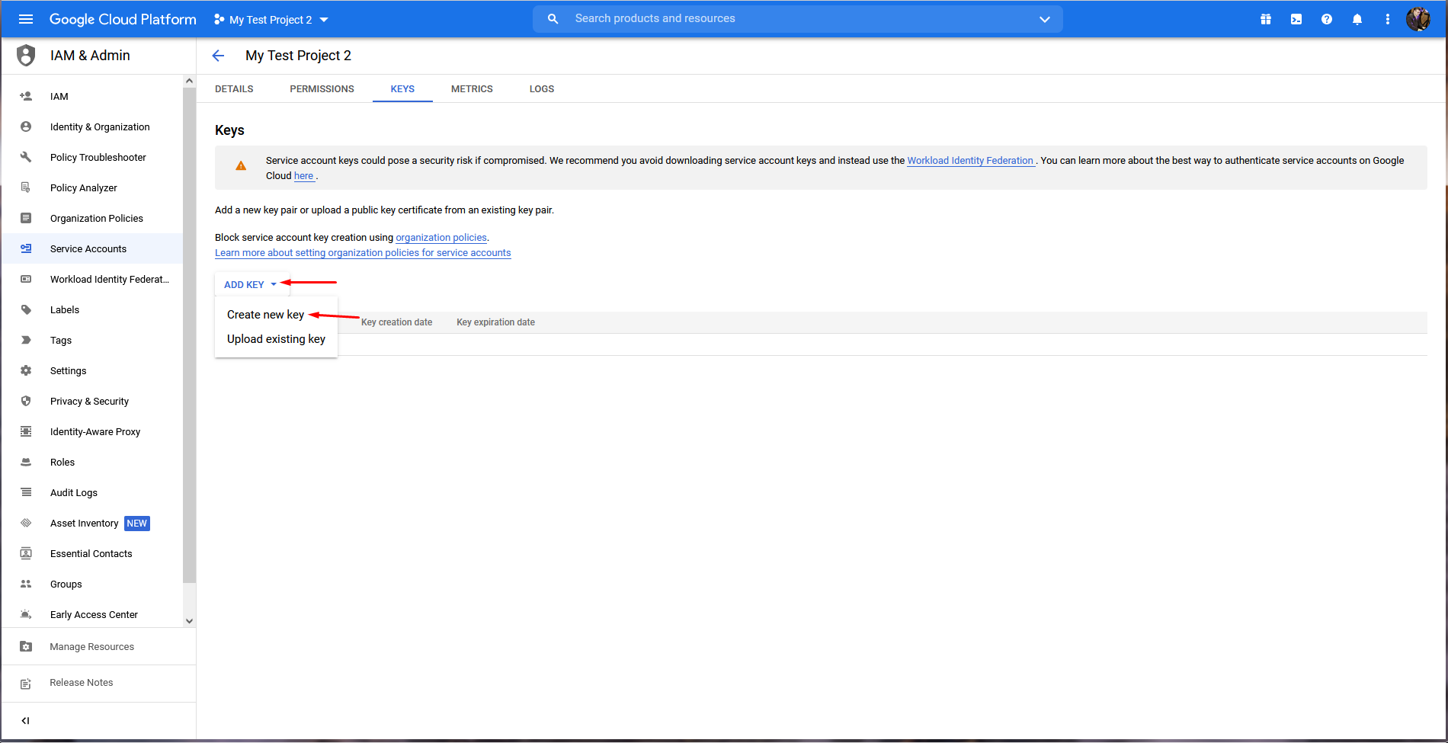Viewport: 1448px width, 743px height.
Task: Click the user profile avatar
Action: (x=1418, y=19)
